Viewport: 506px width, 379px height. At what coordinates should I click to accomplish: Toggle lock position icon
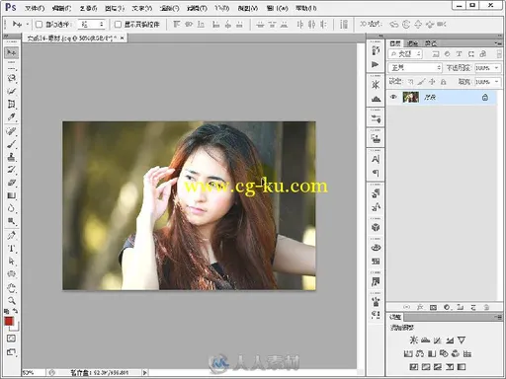point(432,82)
